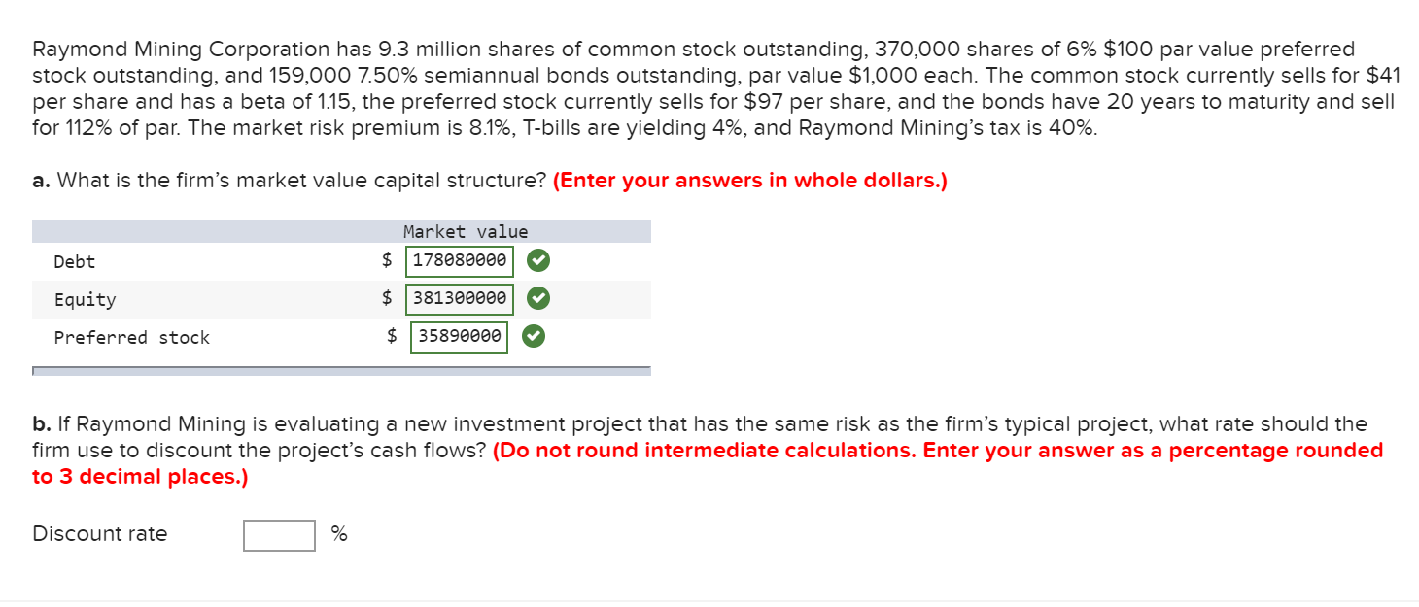Click the dollar sign beside Preferred stock value
The height and width of the screenshot is (607, 1419).
(393, 336)
